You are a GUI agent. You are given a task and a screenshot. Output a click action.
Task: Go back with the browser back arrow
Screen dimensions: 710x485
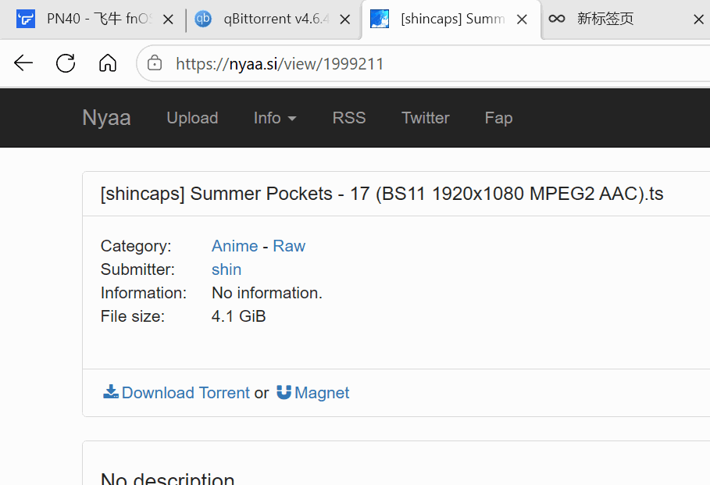pyautogui.click(x=23, y=63)
